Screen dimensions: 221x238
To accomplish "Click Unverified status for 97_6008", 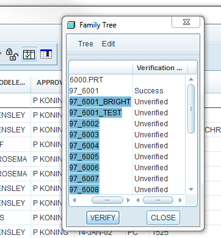I will 151,190.
